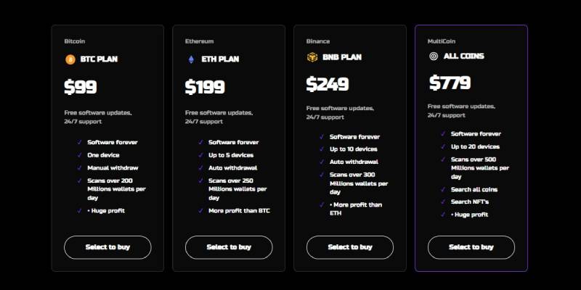Image resolution: width=581 pixels, height=290 pixels.
Task: Click the MultiCoin label on last card
Action: pos(442,41)
